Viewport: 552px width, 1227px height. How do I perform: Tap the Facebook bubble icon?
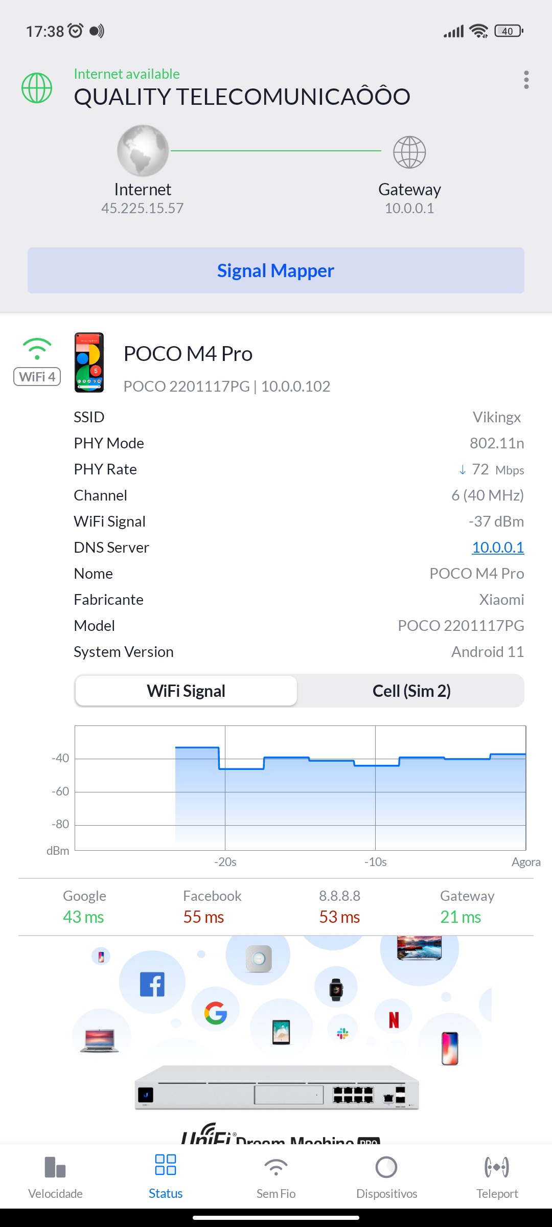click(152, 984)
